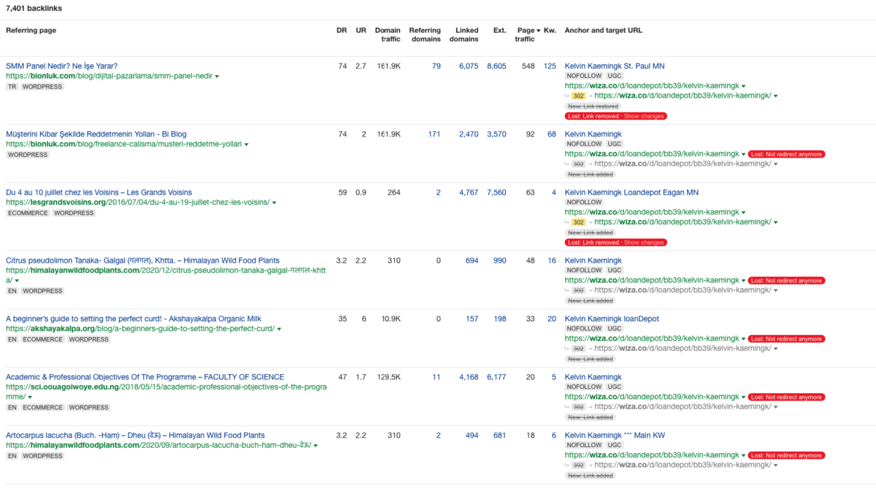
Task: Open caret menu next to akshayakalpa.org URL
Action: (279, 329)
